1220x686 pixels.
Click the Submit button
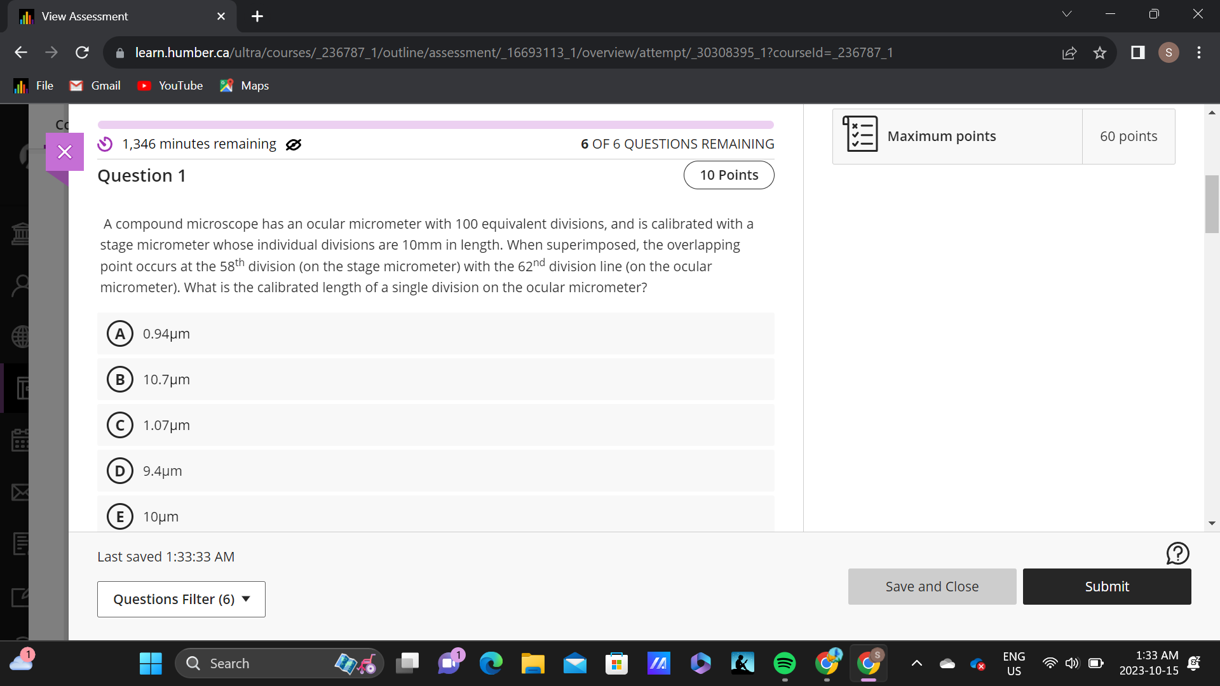(x=1106, y=586)
